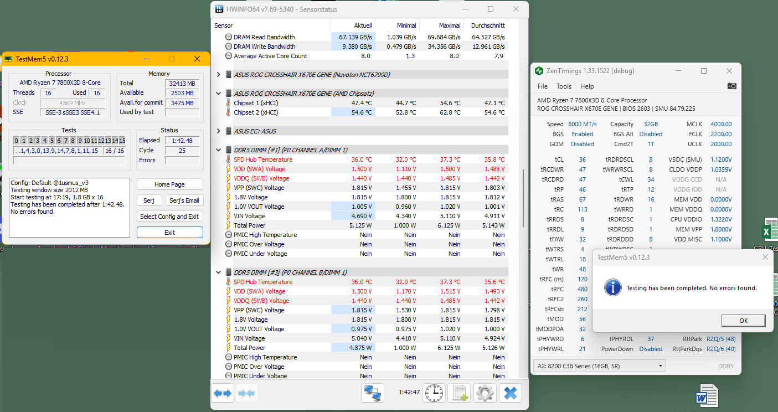The width and height of the screenshot is (778, 412).
Task: Click the chip icon of the ASUS EC: ASUS group
Action: (228, 131)
